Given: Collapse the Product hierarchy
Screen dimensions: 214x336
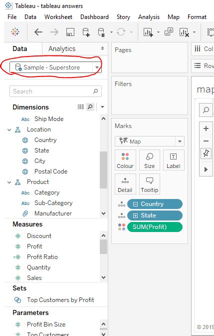Looking at the screenshot, I should (9, 182).
